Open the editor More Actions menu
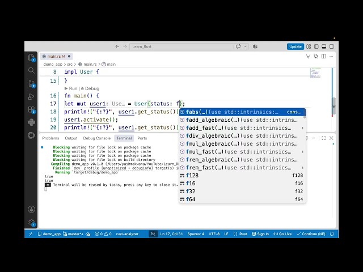Viewport: 363px width, 272px height. click(331, 56)
